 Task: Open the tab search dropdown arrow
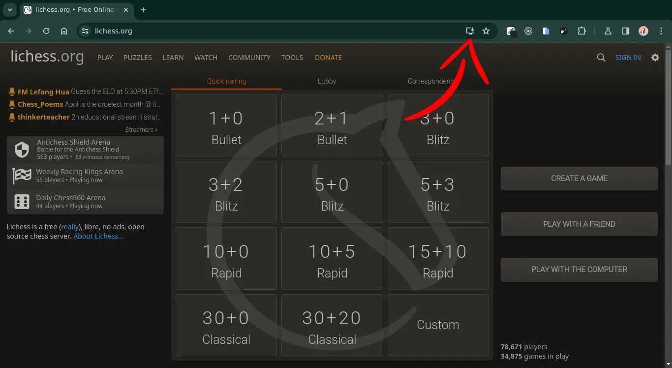coord(9,10)
